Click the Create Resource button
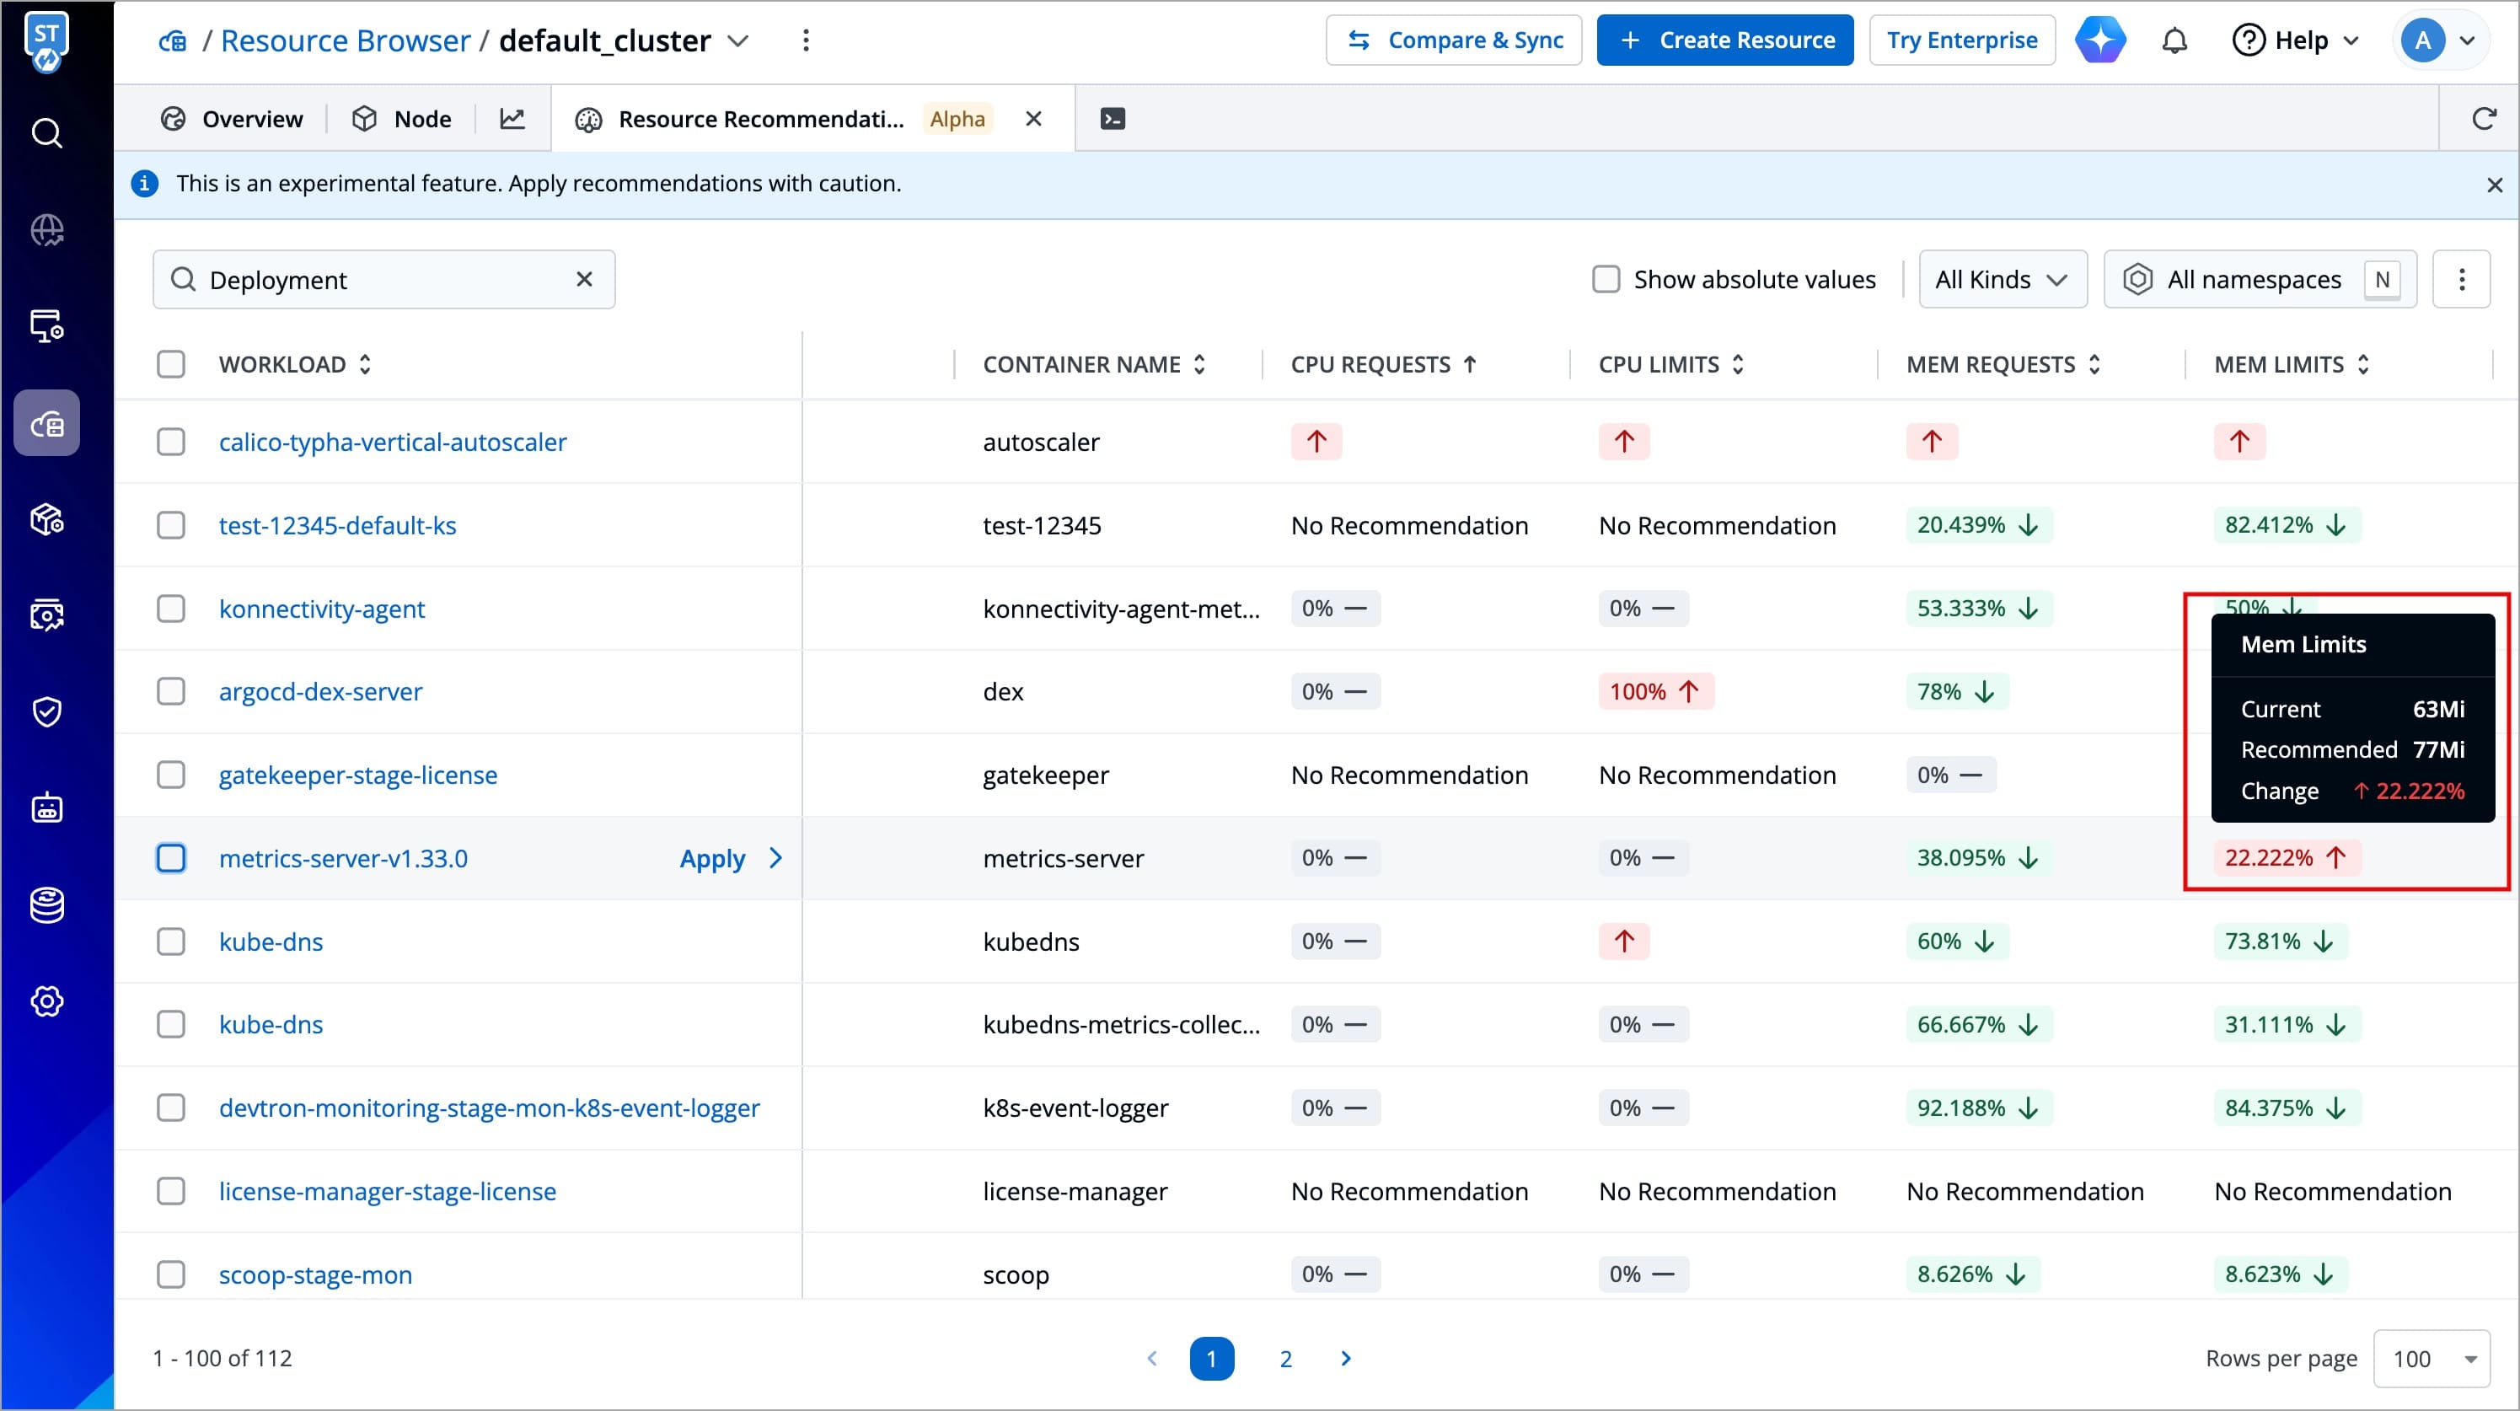 pyautogui.click(x=1724, y=41)
